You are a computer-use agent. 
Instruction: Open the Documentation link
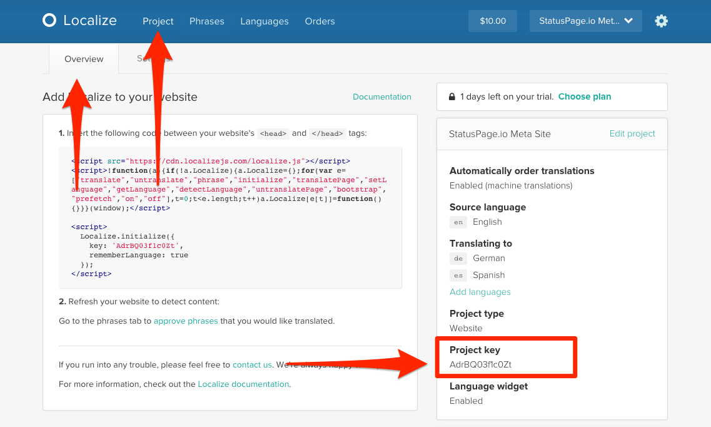[382, 96]
